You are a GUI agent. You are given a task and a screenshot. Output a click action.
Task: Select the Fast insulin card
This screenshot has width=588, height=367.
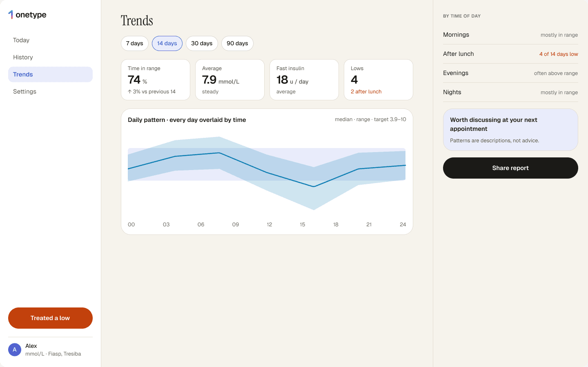[x=304, y=80]
